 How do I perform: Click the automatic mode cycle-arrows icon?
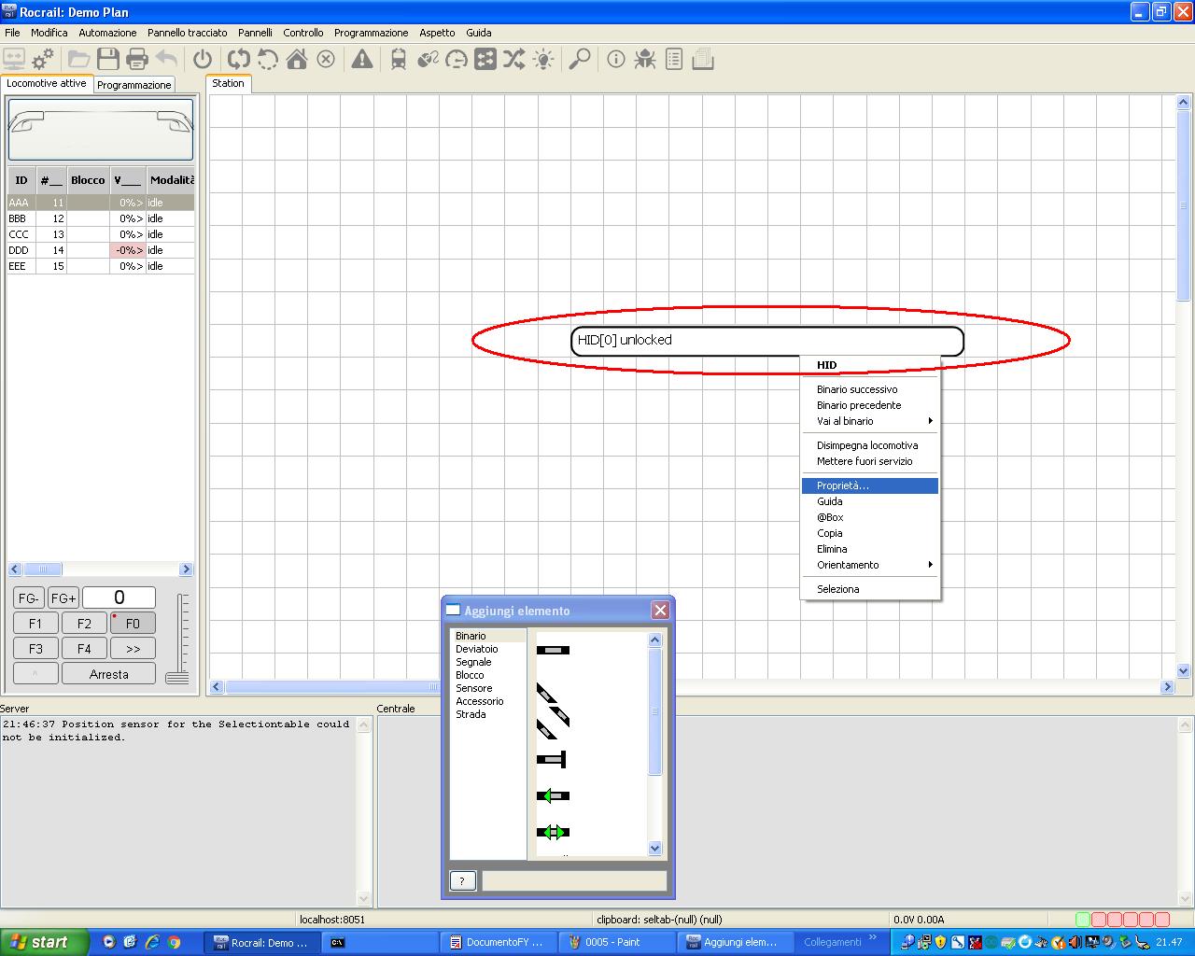coord(238,60)
